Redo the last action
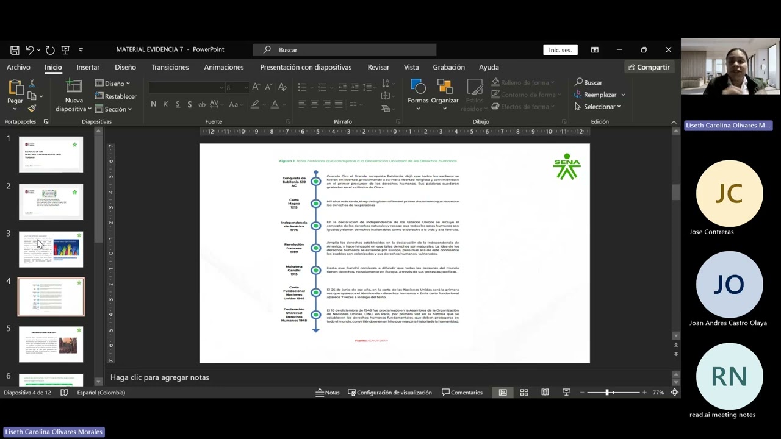Screen dimensions: 781x439 pos(50,50)
